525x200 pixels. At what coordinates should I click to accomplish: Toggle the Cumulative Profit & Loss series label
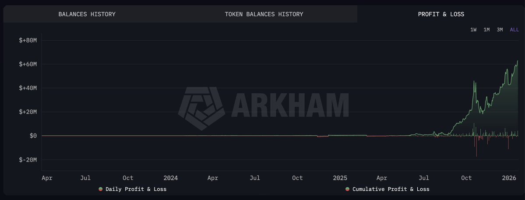[x=391, y=189]
